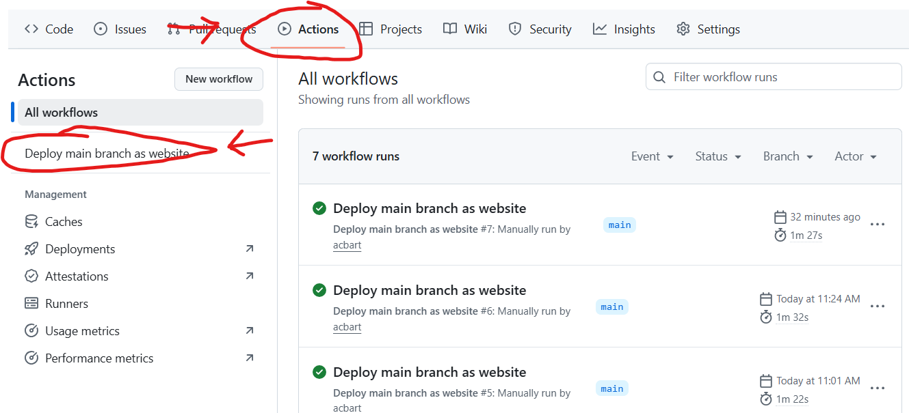Click the main branch label on run #7
The height and width of the screenshot is (413, 909).
619,224
